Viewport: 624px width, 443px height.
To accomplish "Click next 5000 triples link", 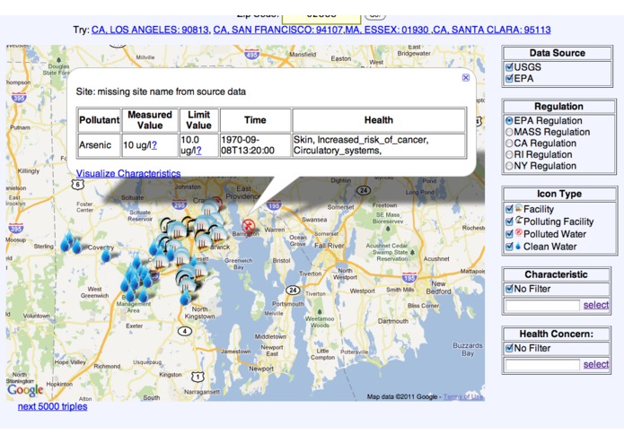I will click(53, 406).
